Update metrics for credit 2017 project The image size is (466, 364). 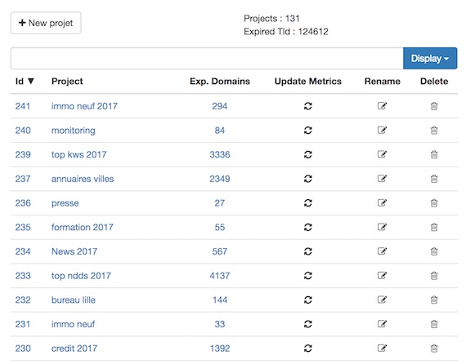pyautogui.click(x=308, y=348)
